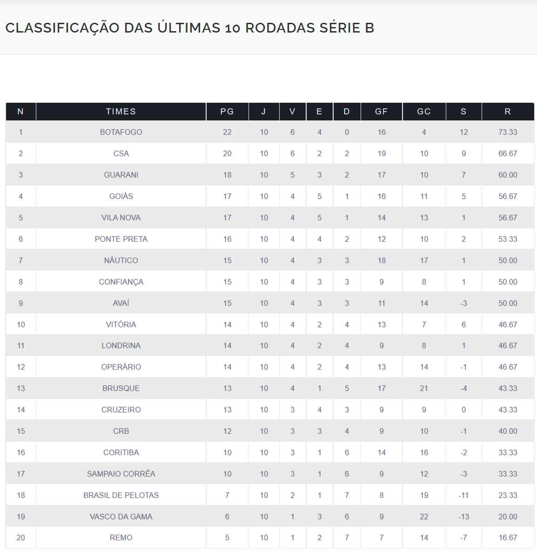Click the PONTE PRETA team name
Viewport: 537px width, 551px height.
[121, 239]
